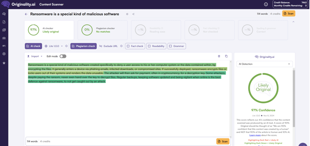Click the Exclude URL broken-link icon
Viewport: 310px width, 146px height.
(x=101, y=46)
